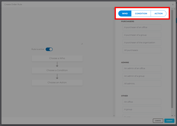Toggle the Rule is active switch

49,49
